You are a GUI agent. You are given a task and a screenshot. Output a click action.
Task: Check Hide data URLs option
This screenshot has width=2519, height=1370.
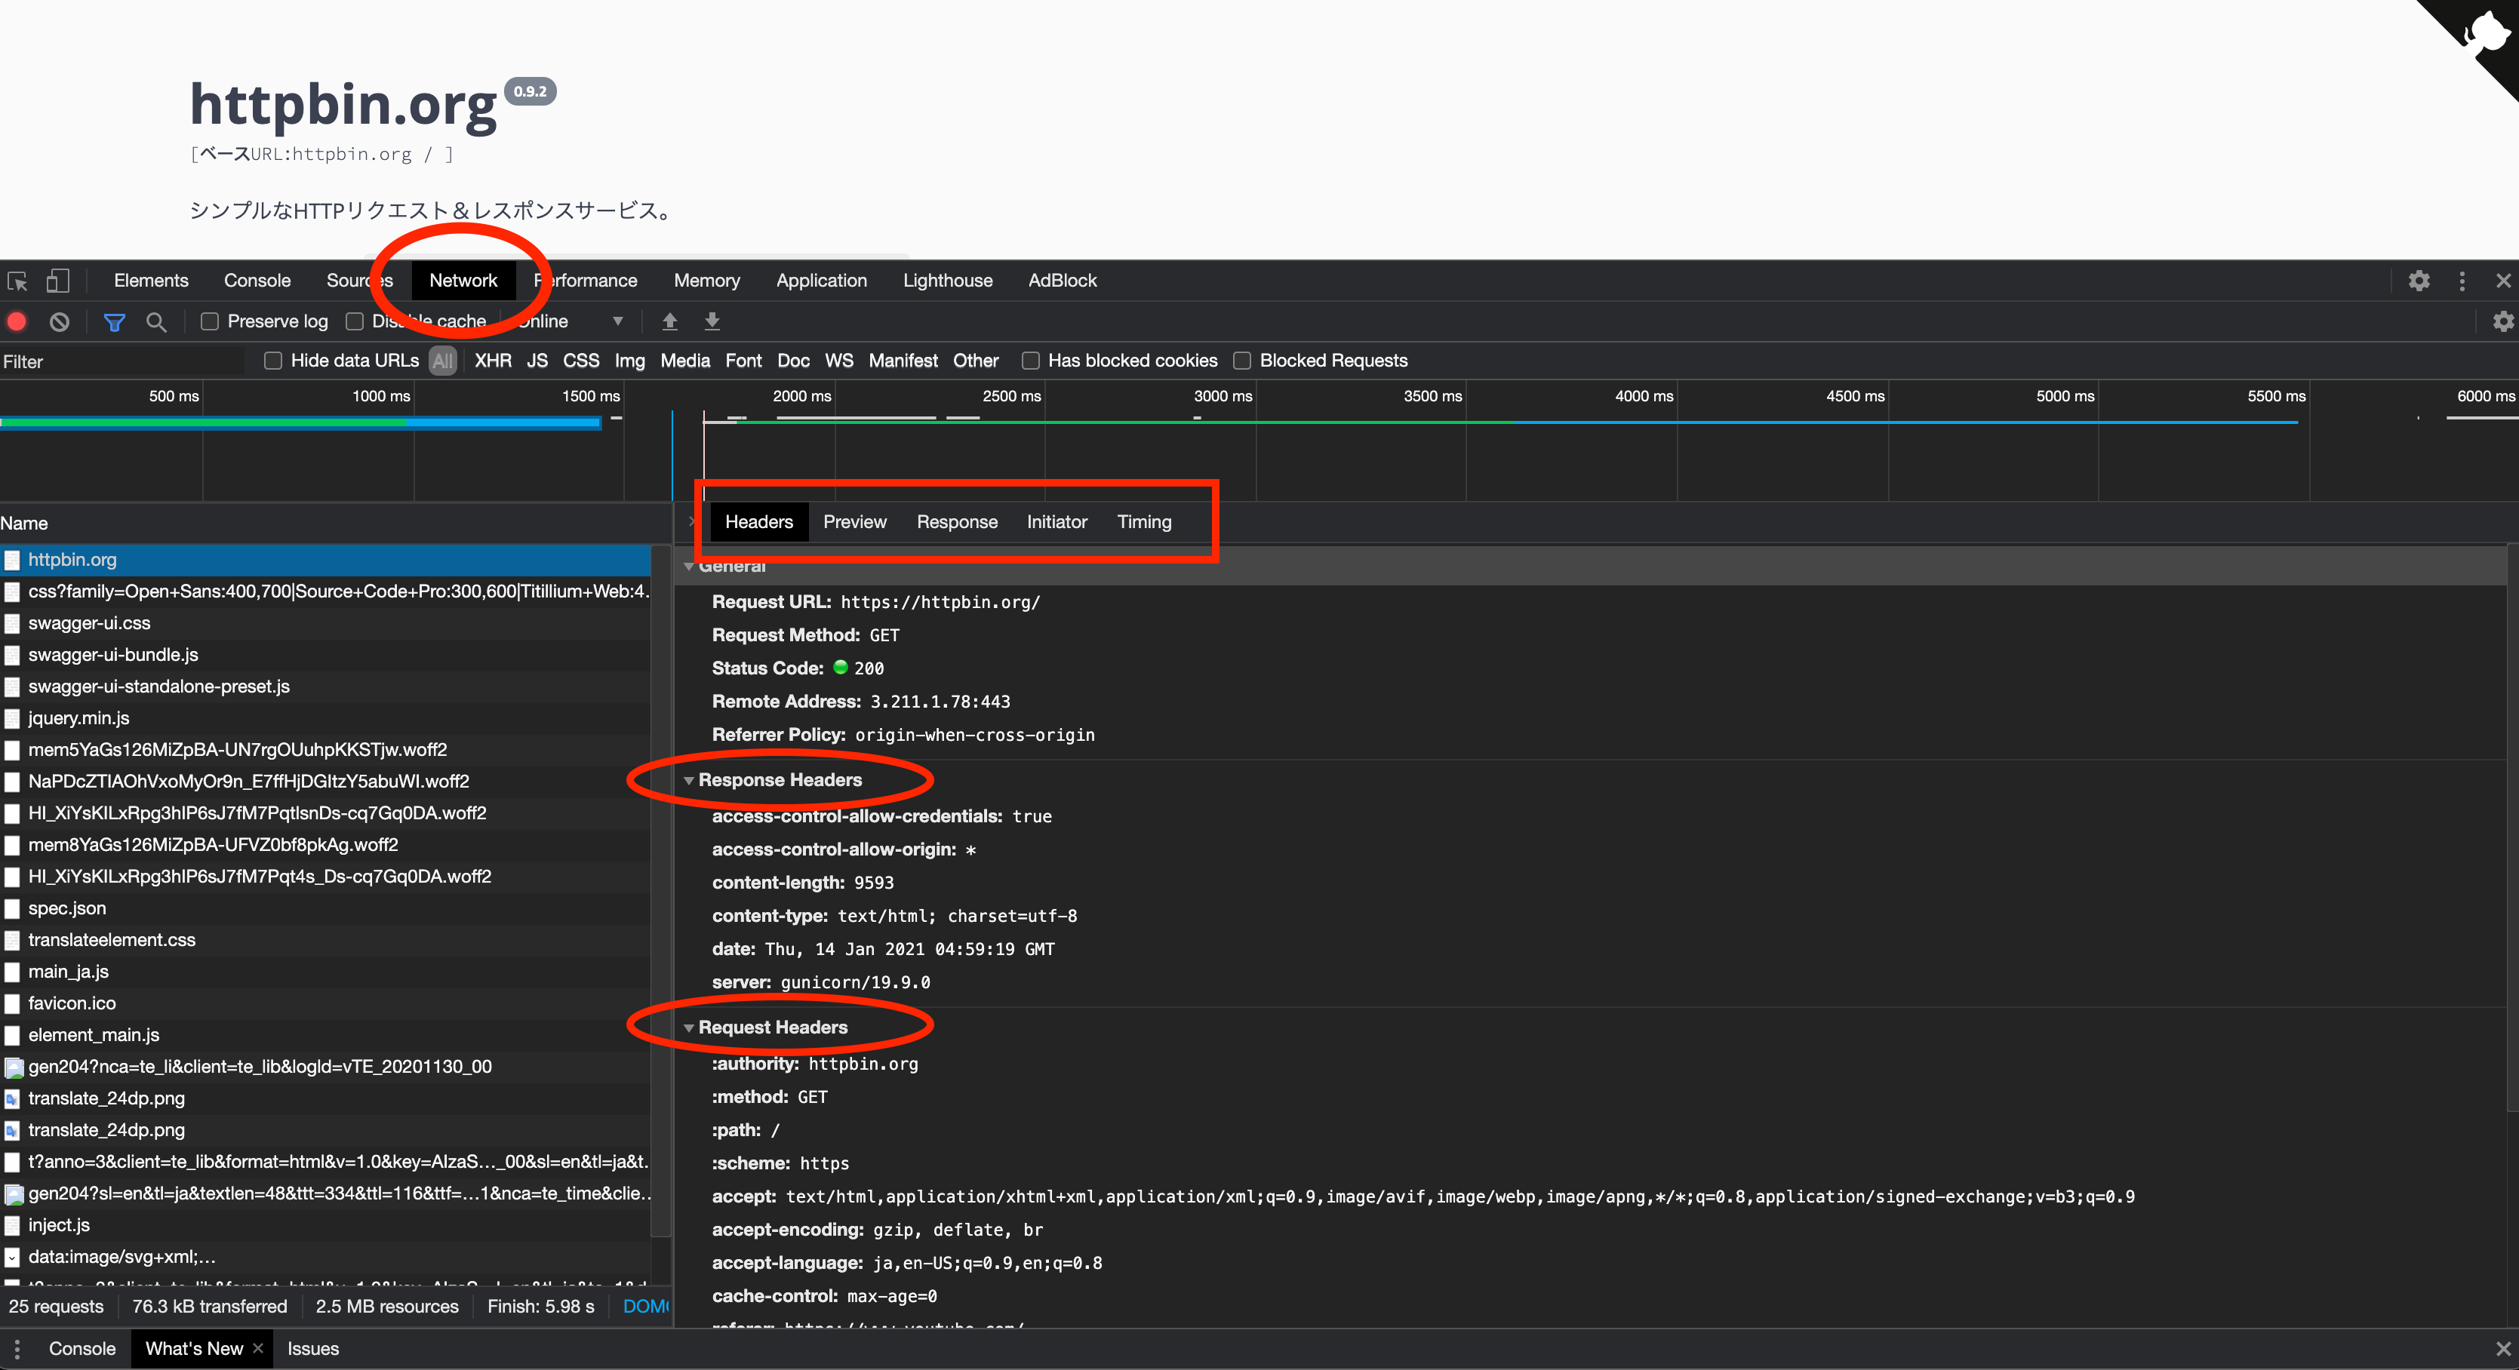[274, 361]
